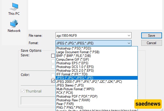Image resolution: width=164 pixels, height=111 pixels.
Task: Open the Network location icon
Action: click(x=14, y=26)
